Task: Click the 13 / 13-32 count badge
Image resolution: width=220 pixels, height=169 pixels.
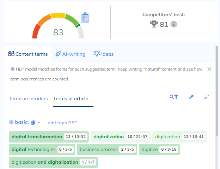Action: pos(75,137)
